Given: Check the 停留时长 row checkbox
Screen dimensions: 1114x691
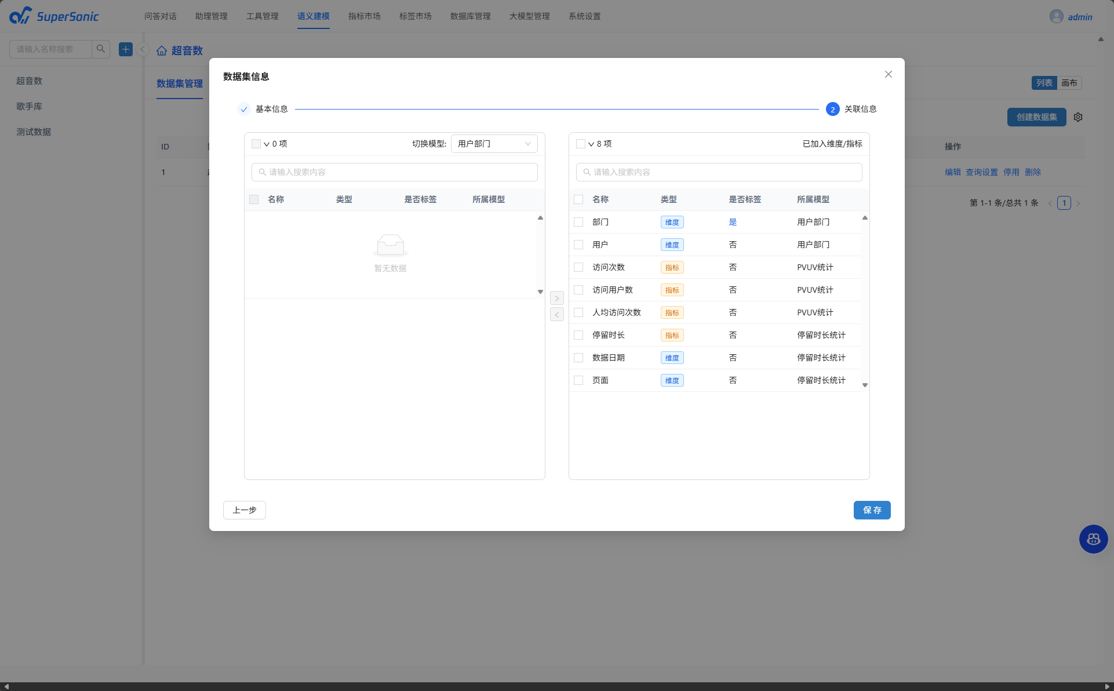Looking at the screenshot, I should pyautogui.click(x=578, y=335).
